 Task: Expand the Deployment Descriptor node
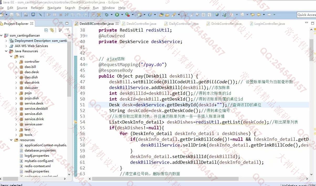[6, 41]
